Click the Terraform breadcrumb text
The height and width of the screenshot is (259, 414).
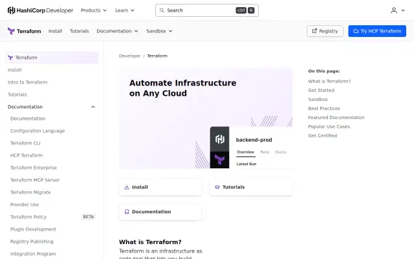click(157, 56)
